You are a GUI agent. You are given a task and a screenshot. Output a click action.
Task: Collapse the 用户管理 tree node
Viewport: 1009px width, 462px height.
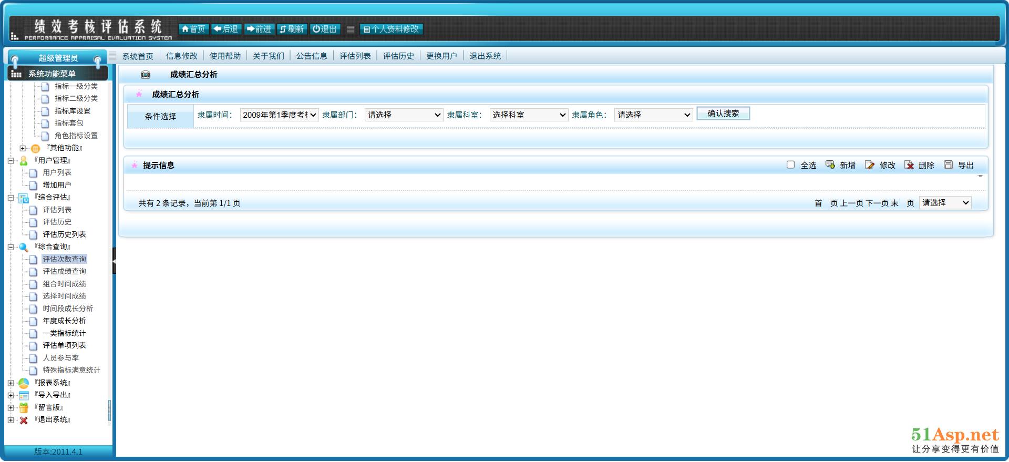coord(11,161)
